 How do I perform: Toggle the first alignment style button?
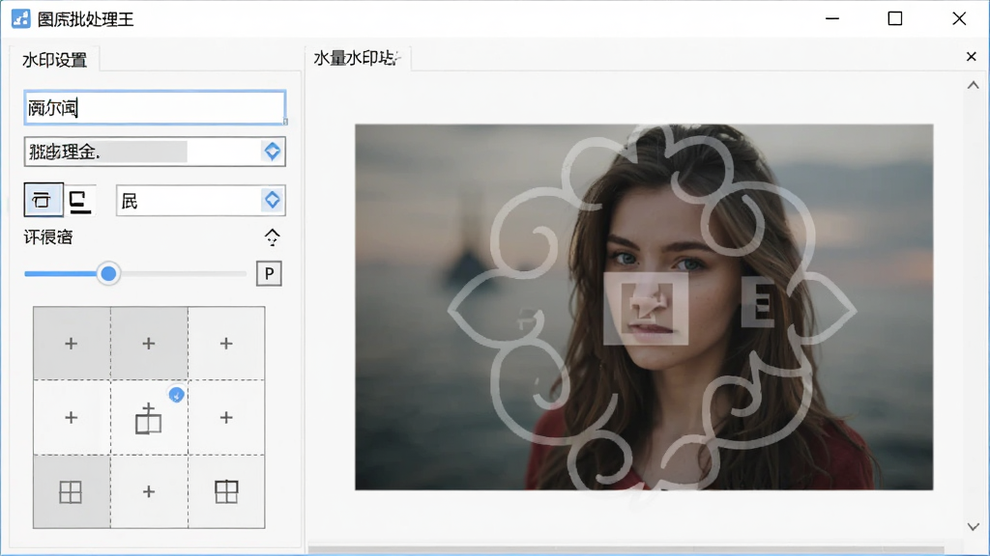point(44,200)
